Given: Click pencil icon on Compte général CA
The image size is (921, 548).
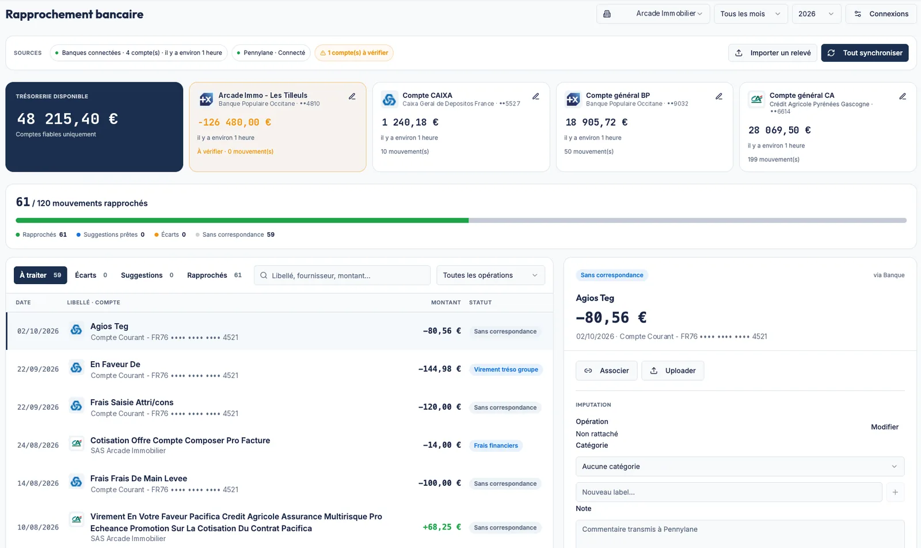Looking at the screenshot, I should click(903, 96).
